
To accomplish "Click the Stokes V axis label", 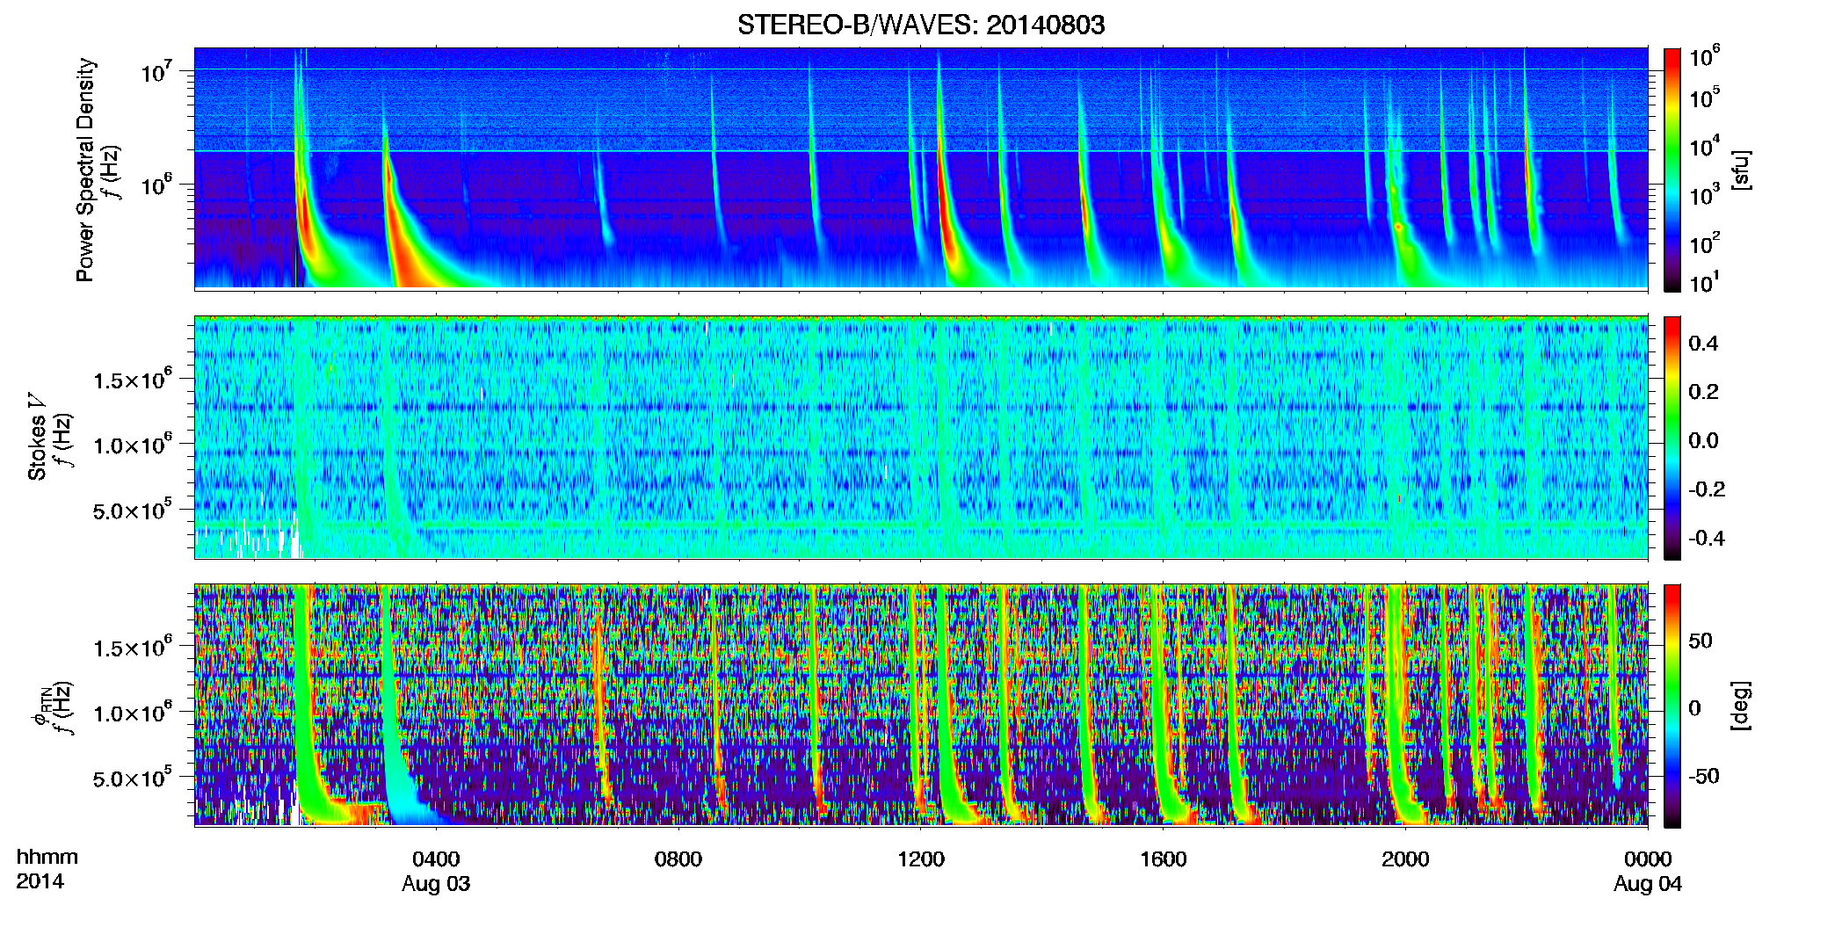I will pyautogui.click(x=37, y=437).
